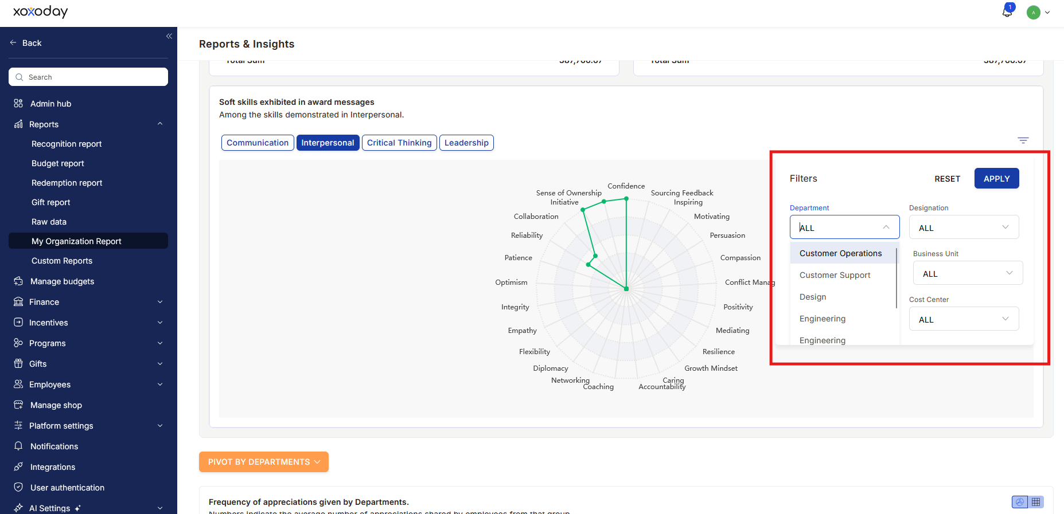The height and width of the screenshot is (514, 1064).
Task: Click the Finance bank icon
Action: point(18,302)
